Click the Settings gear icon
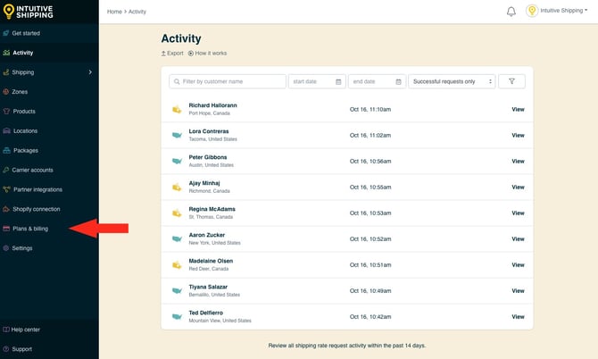 (5, 248)
